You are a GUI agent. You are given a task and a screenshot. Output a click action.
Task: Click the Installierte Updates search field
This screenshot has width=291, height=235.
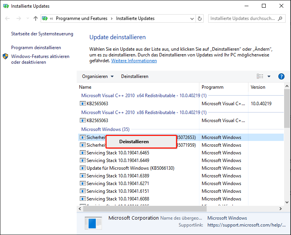tap(243, 18)
